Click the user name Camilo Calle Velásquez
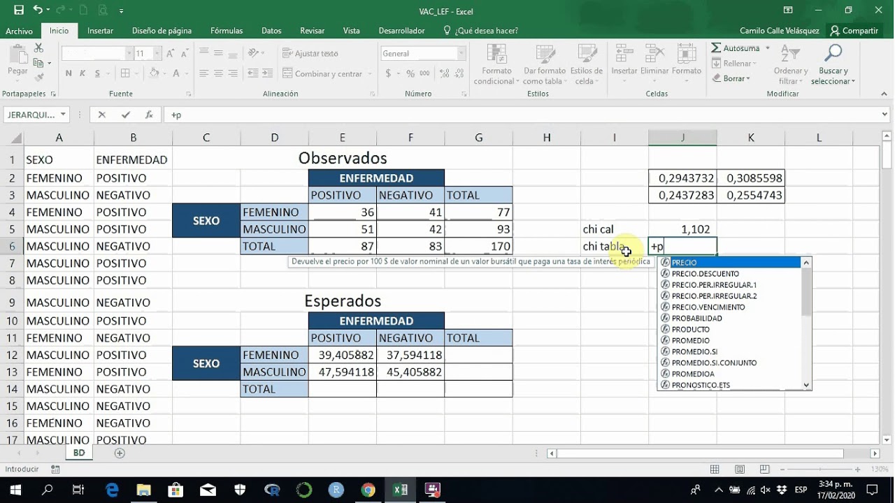Viewport: 895px width, 503px height. [780, 31]
